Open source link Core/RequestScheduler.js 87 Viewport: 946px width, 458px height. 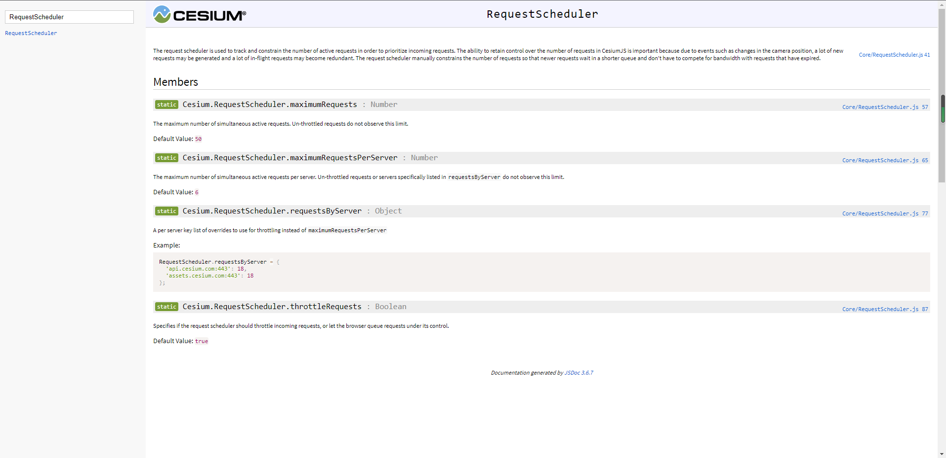(885, 309)
